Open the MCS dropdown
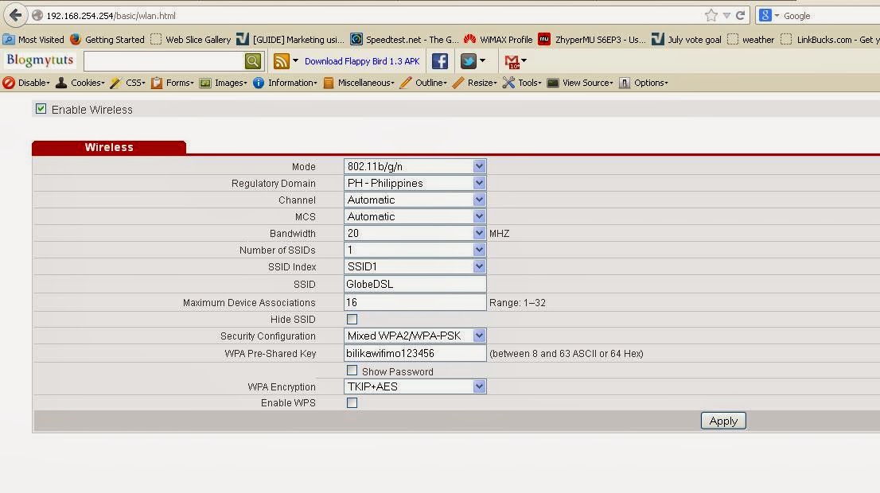The height and width of the screenshot is (493, 880). (x=415, y=216)
